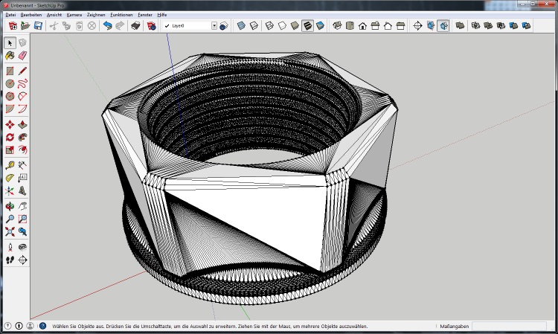Open the Fenster menu
The image size is (558, 334).
tap(145, 14)
